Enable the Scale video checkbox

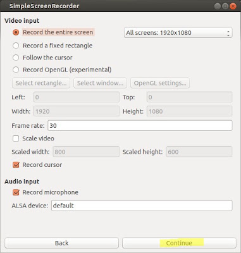coord(16,139)
